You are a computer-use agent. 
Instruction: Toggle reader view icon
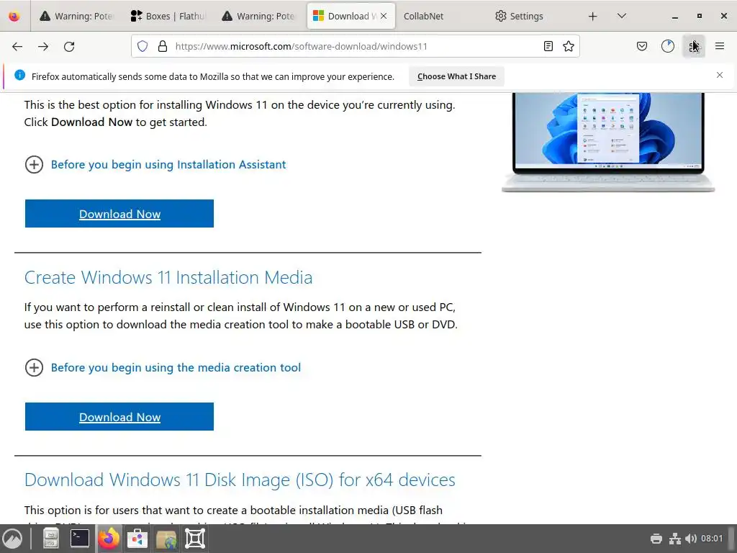click(548, 46)
